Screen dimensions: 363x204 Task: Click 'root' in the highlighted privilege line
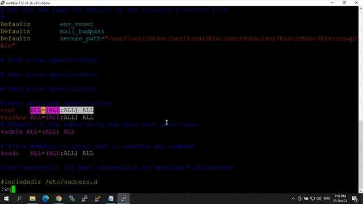coord(7,110)
